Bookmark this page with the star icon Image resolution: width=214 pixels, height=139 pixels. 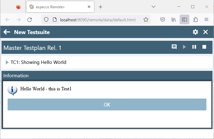[146, 19]
